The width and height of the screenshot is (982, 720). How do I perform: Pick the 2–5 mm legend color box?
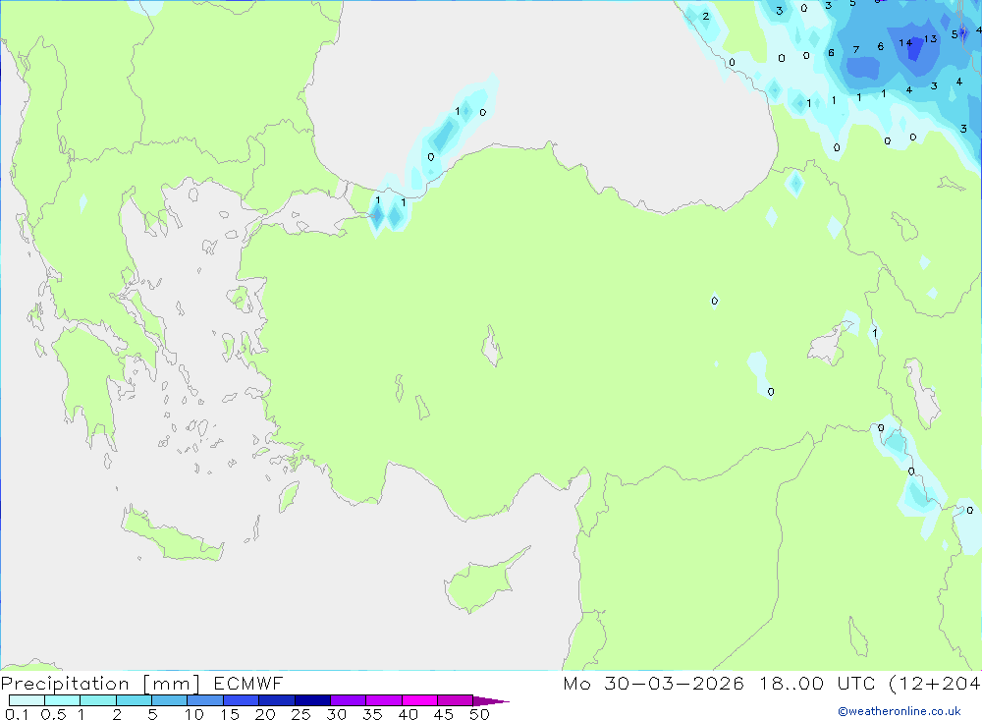pyautogui.click(x=134, y=700)
